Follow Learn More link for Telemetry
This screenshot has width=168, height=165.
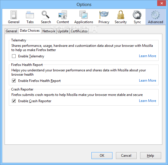point(147,56)
